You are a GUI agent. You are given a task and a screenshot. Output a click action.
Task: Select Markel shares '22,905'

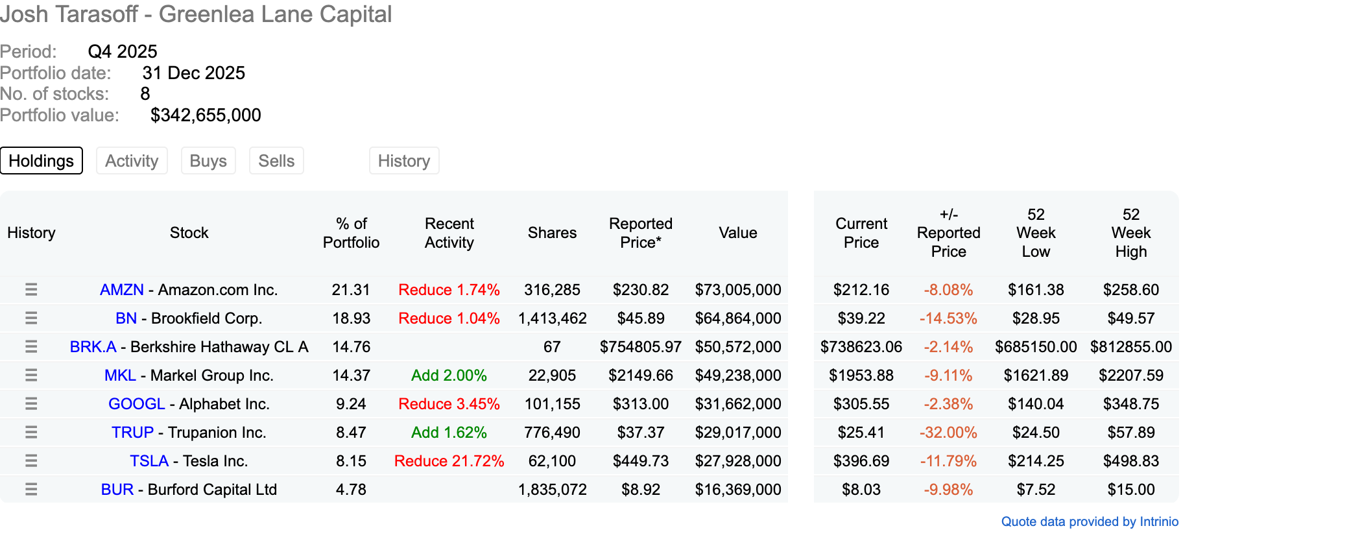pyautogui.click(x=552, y=376)
